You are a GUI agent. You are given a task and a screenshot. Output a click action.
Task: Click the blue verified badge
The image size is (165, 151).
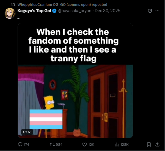coord(54,11)
